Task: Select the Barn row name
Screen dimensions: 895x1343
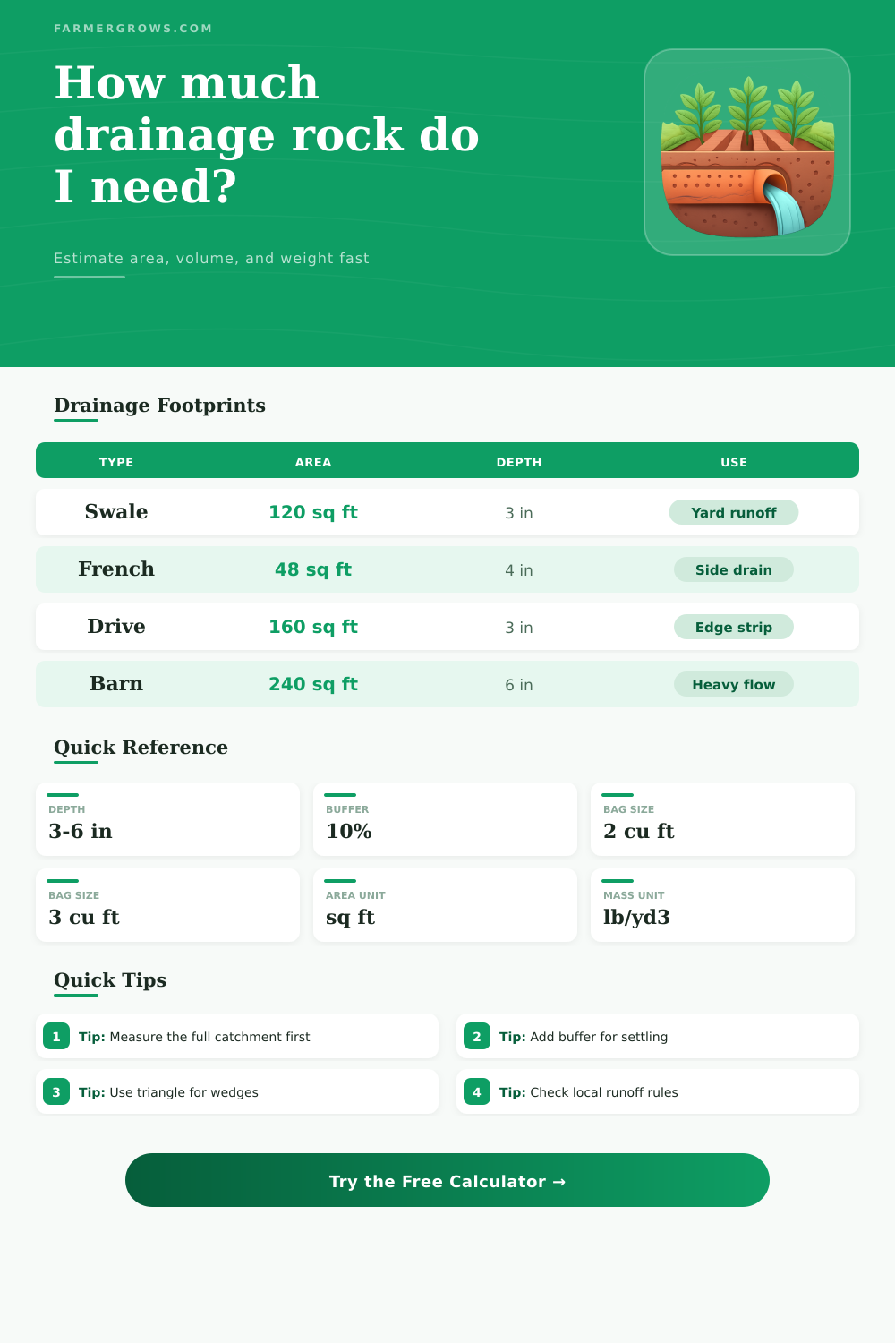Action: point(116,683)
